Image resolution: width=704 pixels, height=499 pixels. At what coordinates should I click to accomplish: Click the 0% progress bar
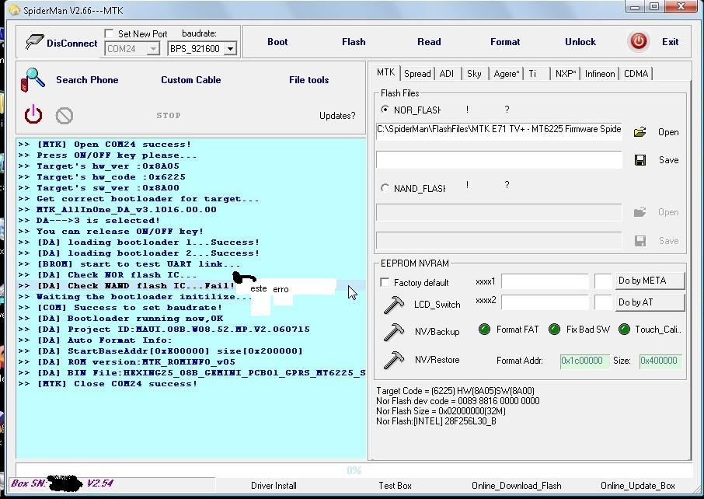click(x=354, y=469)
